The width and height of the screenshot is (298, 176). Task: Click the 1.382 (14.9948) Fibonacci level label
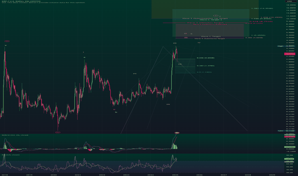pos(262,8)
